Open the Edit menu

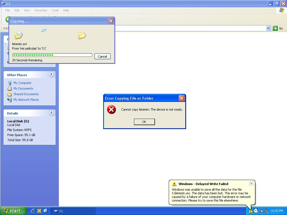click(x=17, y=10)
